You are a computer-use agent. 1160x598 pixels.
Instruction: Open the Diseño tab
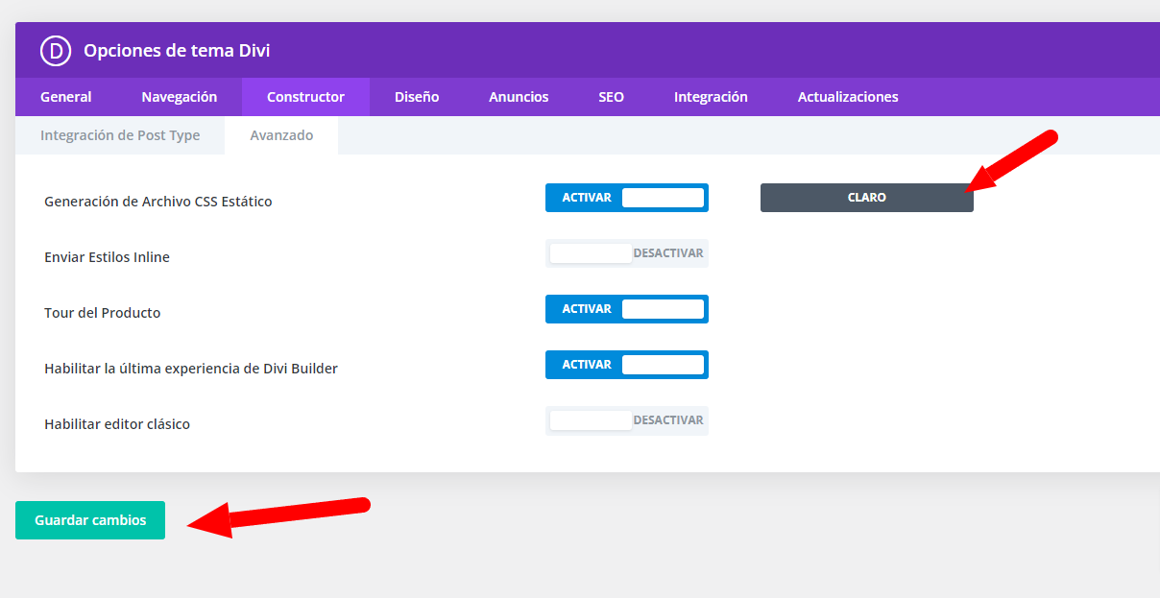417,97
